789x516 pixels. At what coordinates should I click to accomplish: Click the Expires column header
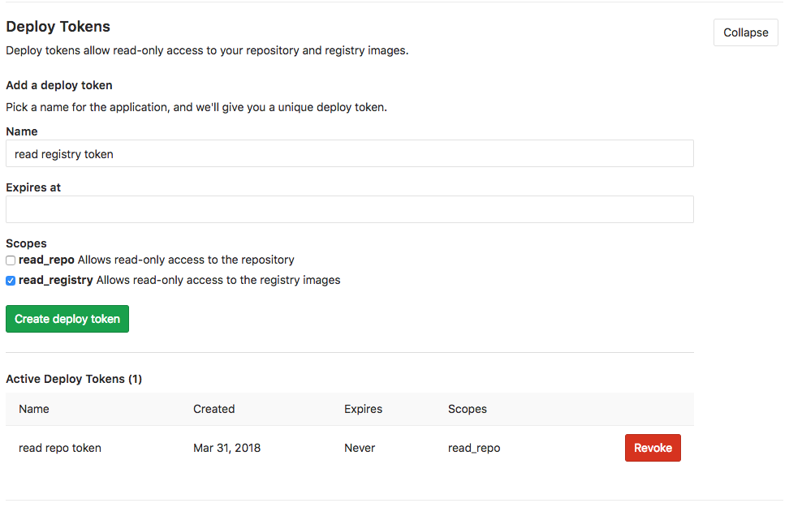click(x=364, y=409)
